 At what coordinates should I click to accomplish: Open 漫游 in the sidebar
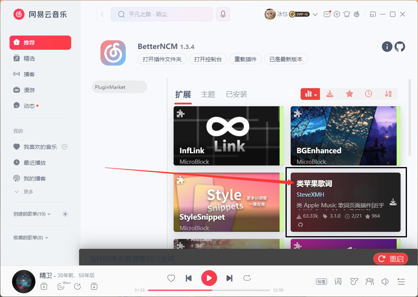click(x=40, y=90)
